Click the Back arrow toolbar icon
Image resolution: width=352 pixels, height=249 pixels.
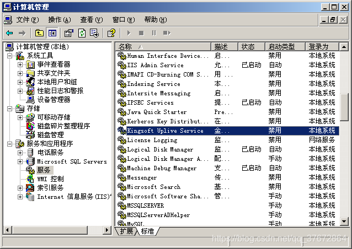(x=9, y=33)
